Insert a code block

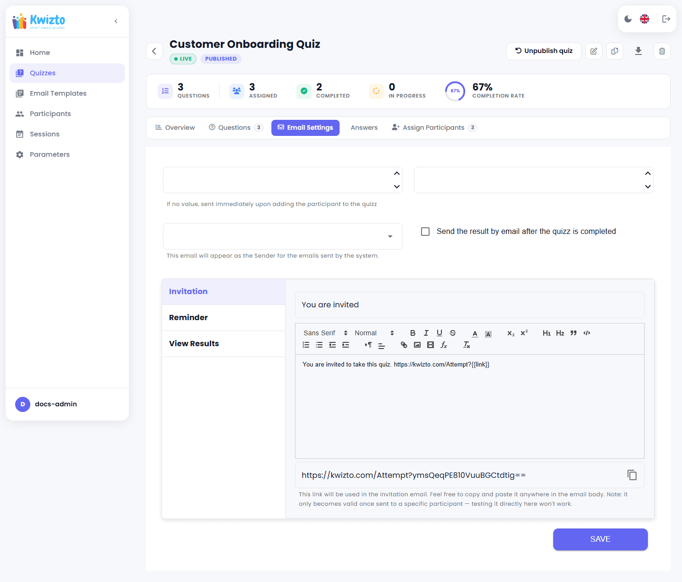coord(586,333)
